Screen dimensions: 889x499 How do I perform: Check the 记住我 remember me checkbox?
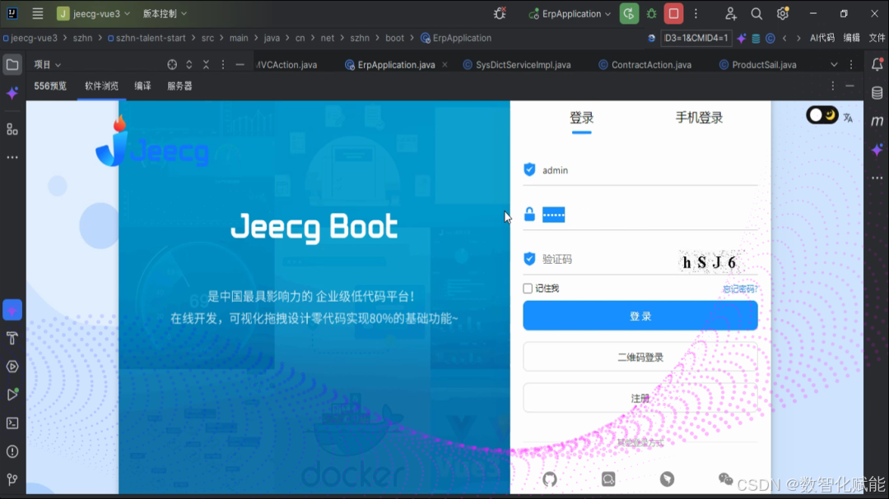528,289
